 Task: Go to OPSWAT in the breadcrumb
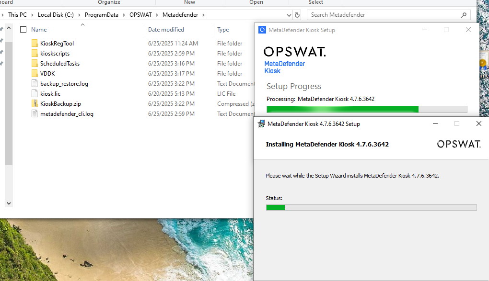(140, 15)
